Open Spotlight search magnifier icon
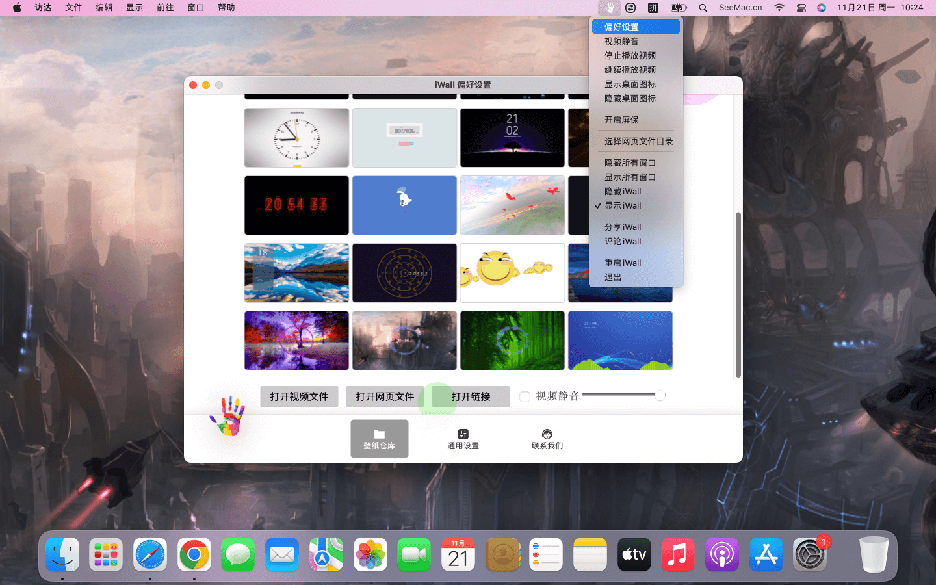936x585 pixels. pos(703,8)
